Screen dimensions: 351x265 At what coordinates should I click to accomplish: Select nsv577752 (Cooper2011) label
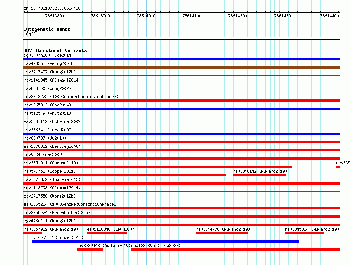pos(58,237)
